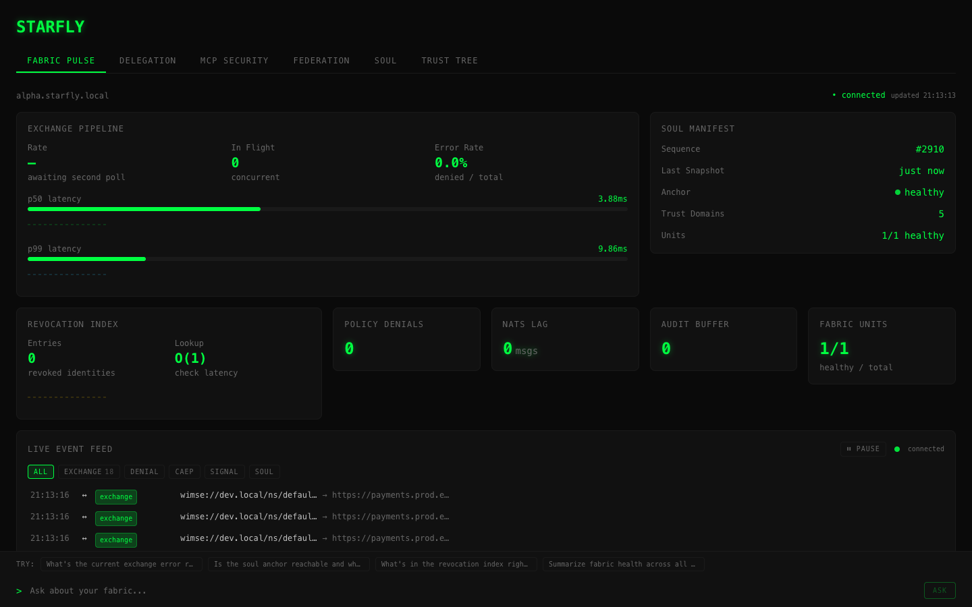This screenshot has width=972, height=607.
Task: Click the EXCHANGE PIPELINE card title
Action: point(76,129)
